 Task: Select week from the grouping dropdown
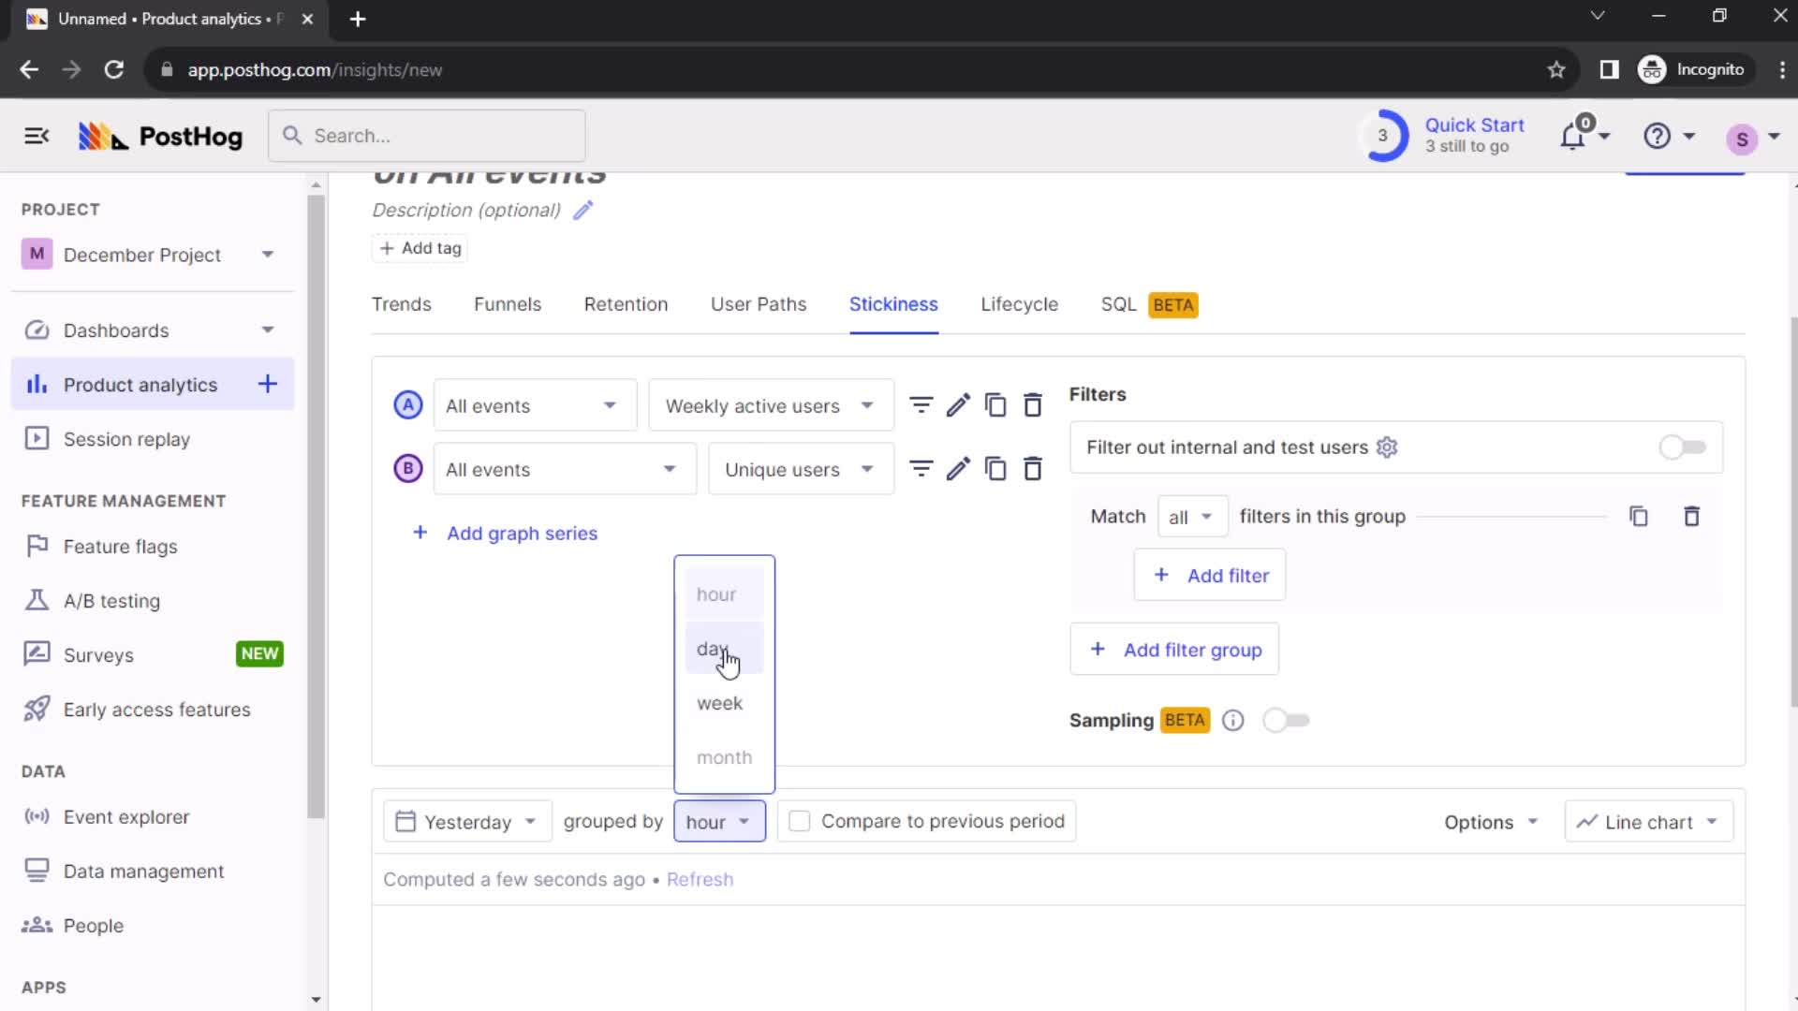(x=718, y=701)
